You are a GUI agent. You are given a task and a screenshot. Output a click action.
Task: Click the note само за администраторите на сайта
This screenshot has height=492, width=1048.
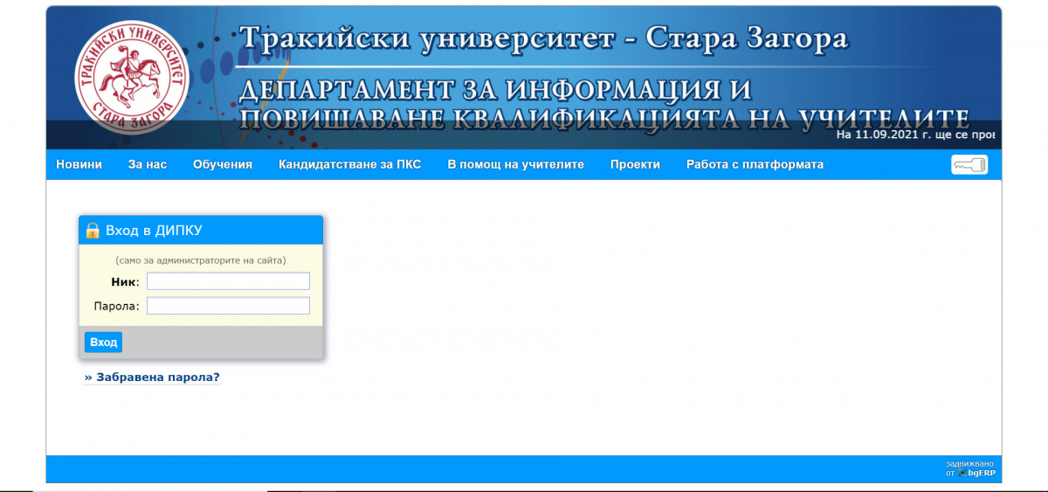pyautogui.click(x=201, y=260)
